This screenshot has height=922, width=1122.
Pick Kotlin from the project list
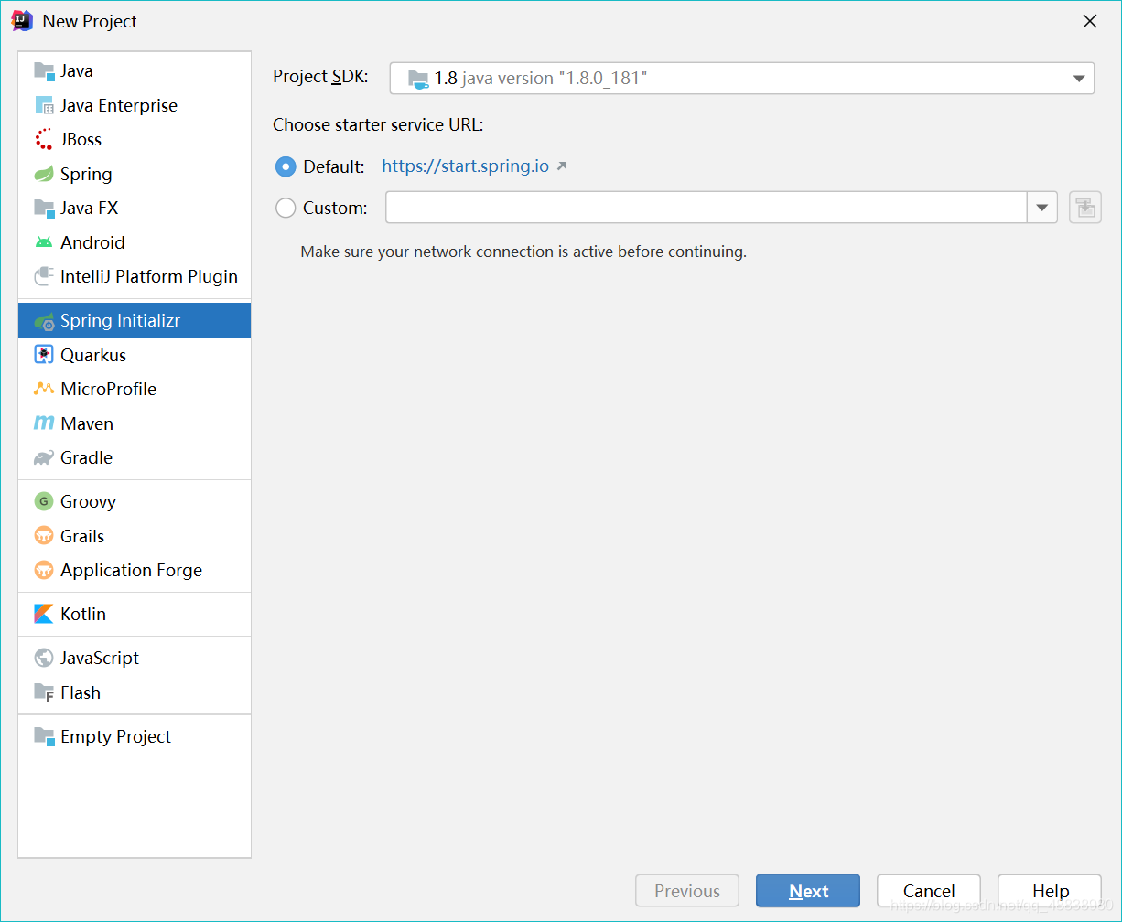[x=135, y=614]
